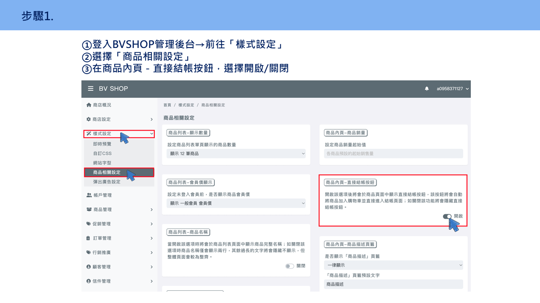Open 網站字型 in the sidebar
540x303 pixels.
pos(102,163)
